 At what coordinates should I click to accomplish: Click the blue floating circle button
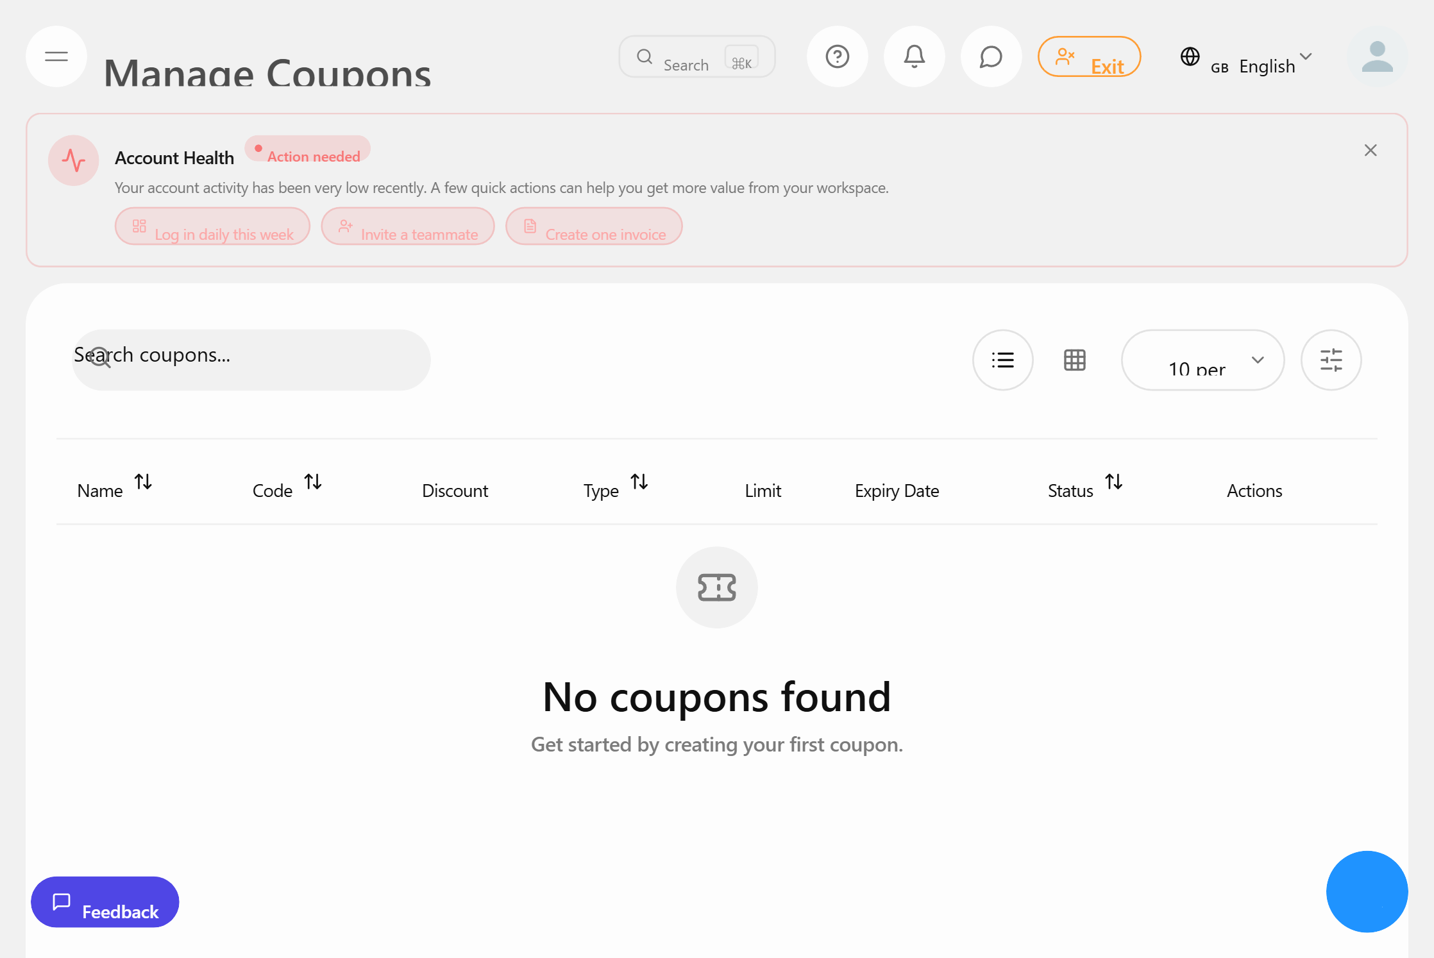(x=1367, y=891)
